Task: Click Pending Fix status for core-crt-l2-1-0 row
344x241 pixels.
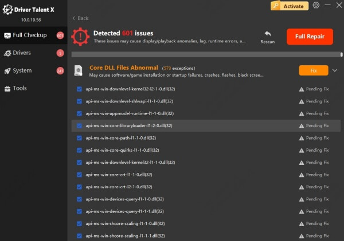Action: [x=317, y=187]
